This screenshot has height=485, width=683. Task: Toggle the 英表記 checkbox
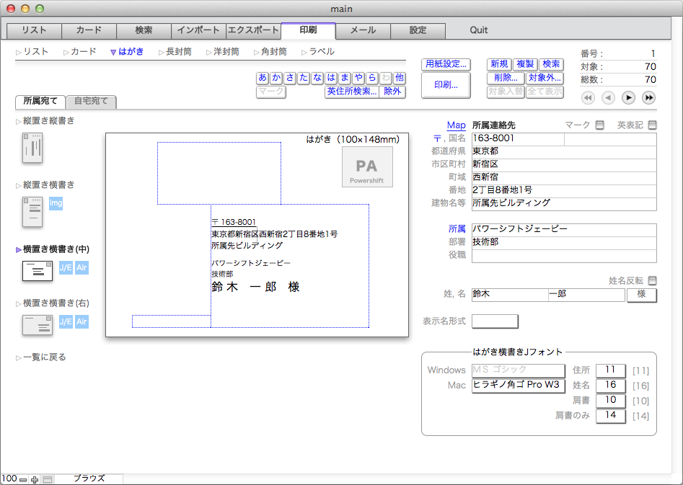[652, 125]
